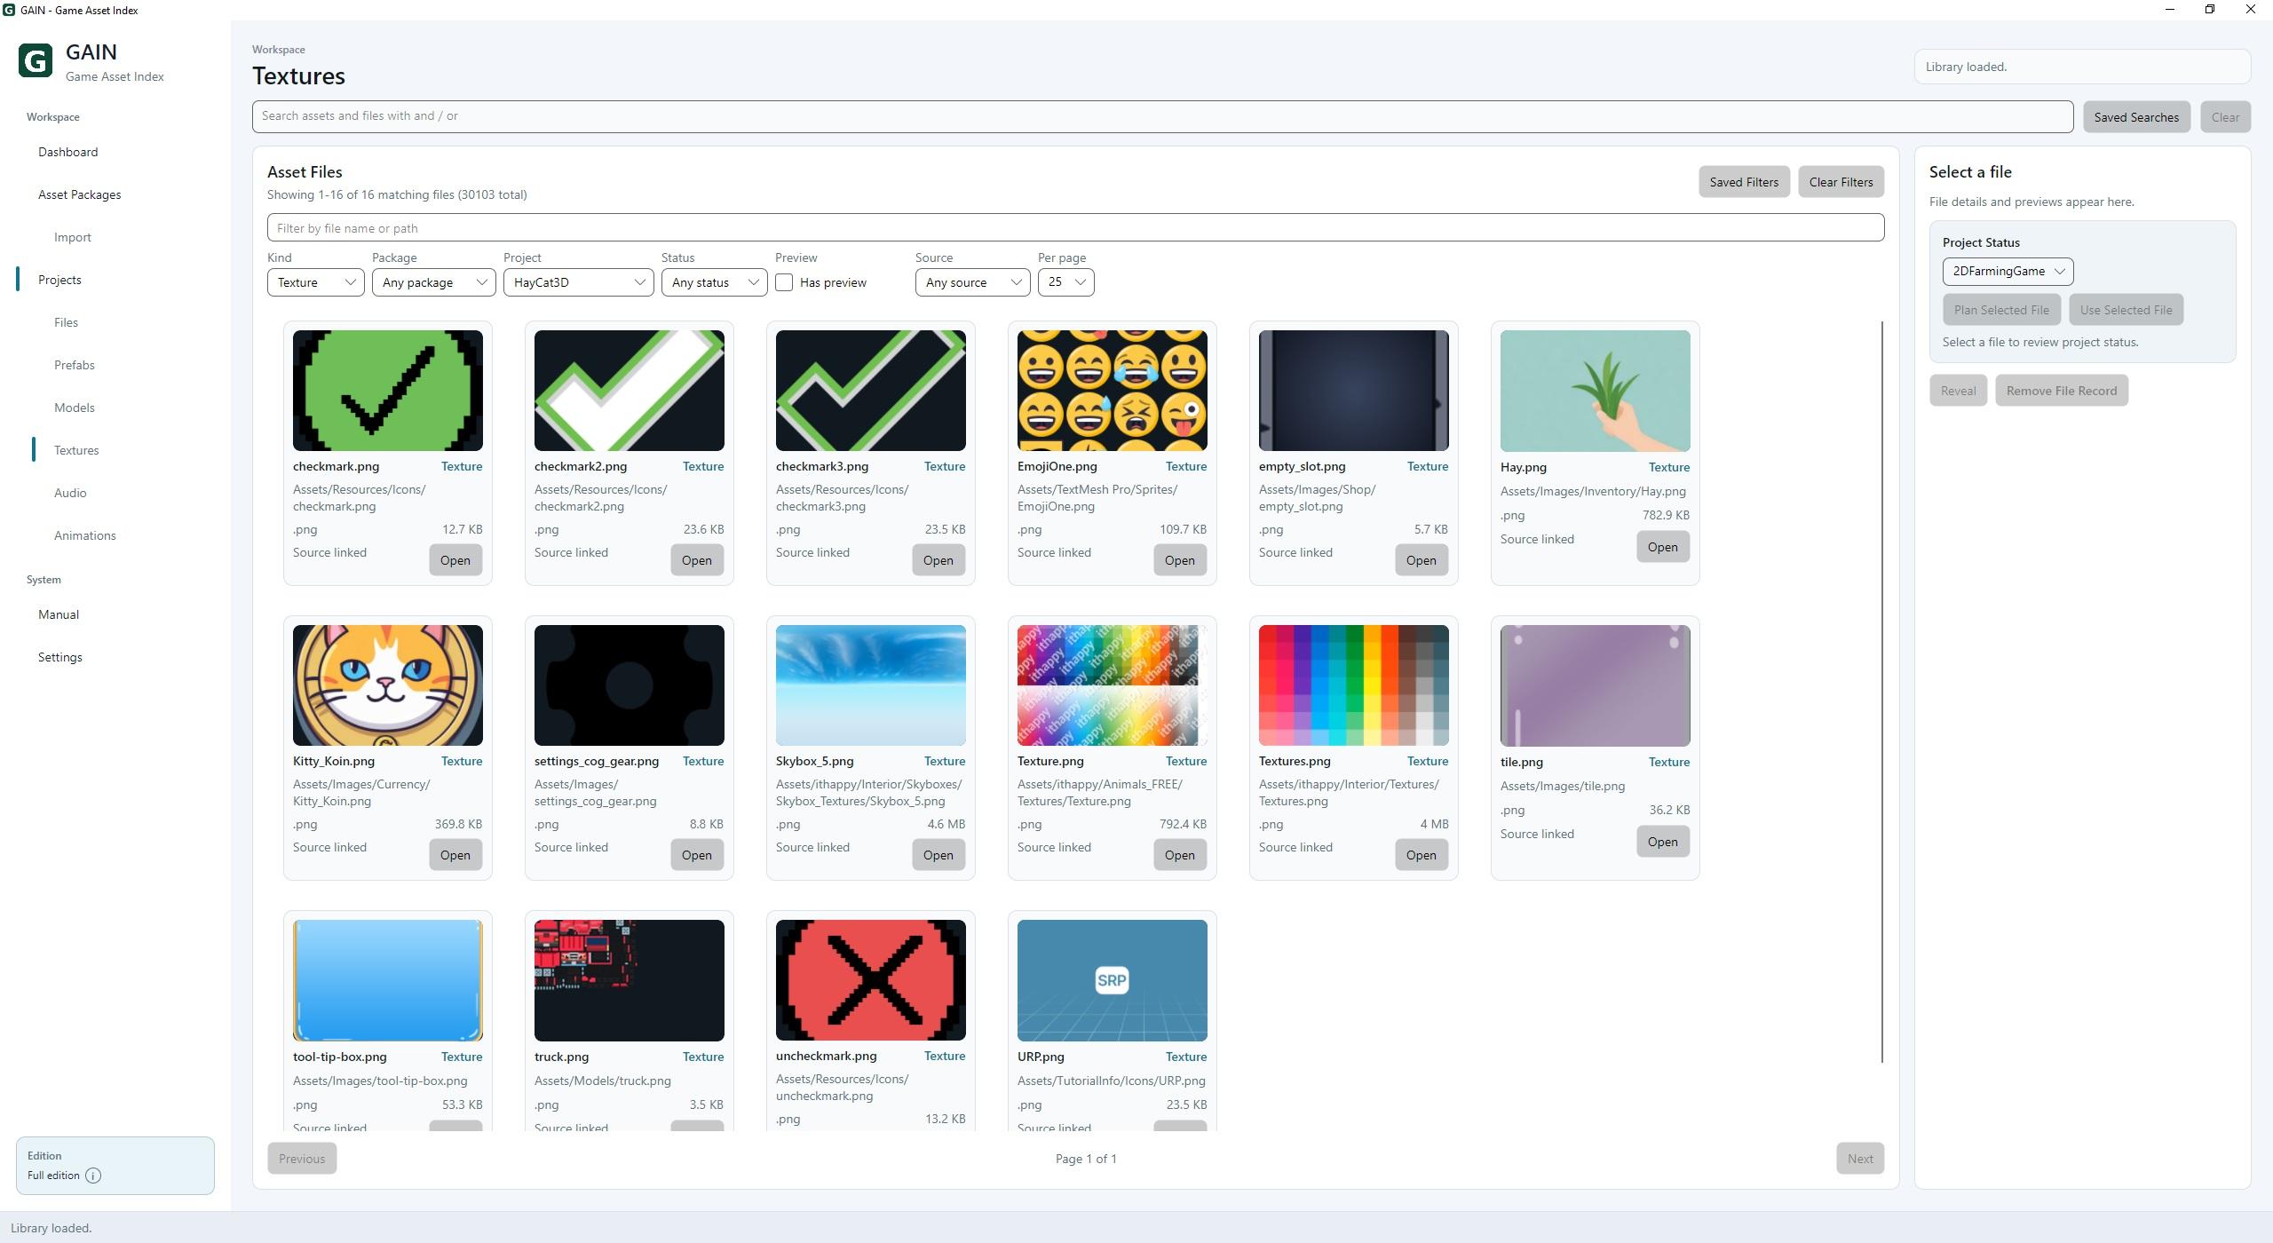This screenshot has height=1243, width=2273.
Task: Open the Project dropdown showing HayCat3D
Action: pyautogui.click(x=578, y=282)
